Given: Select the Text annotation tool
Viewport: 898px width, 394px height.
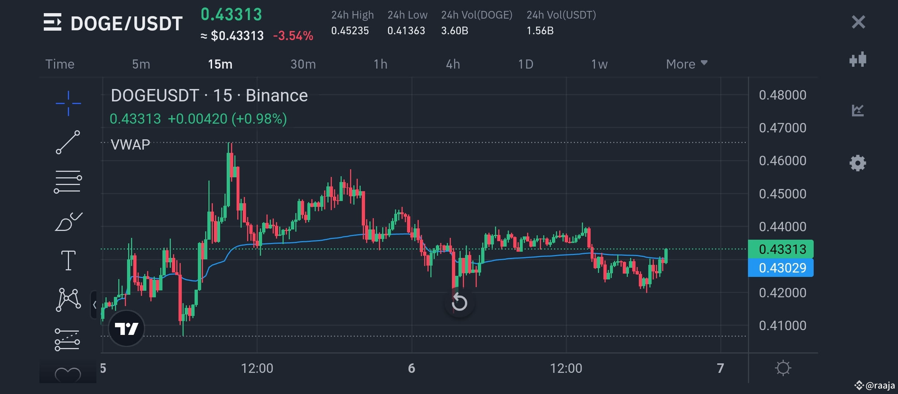Looking at the screenshot, I should coord(68,259).
